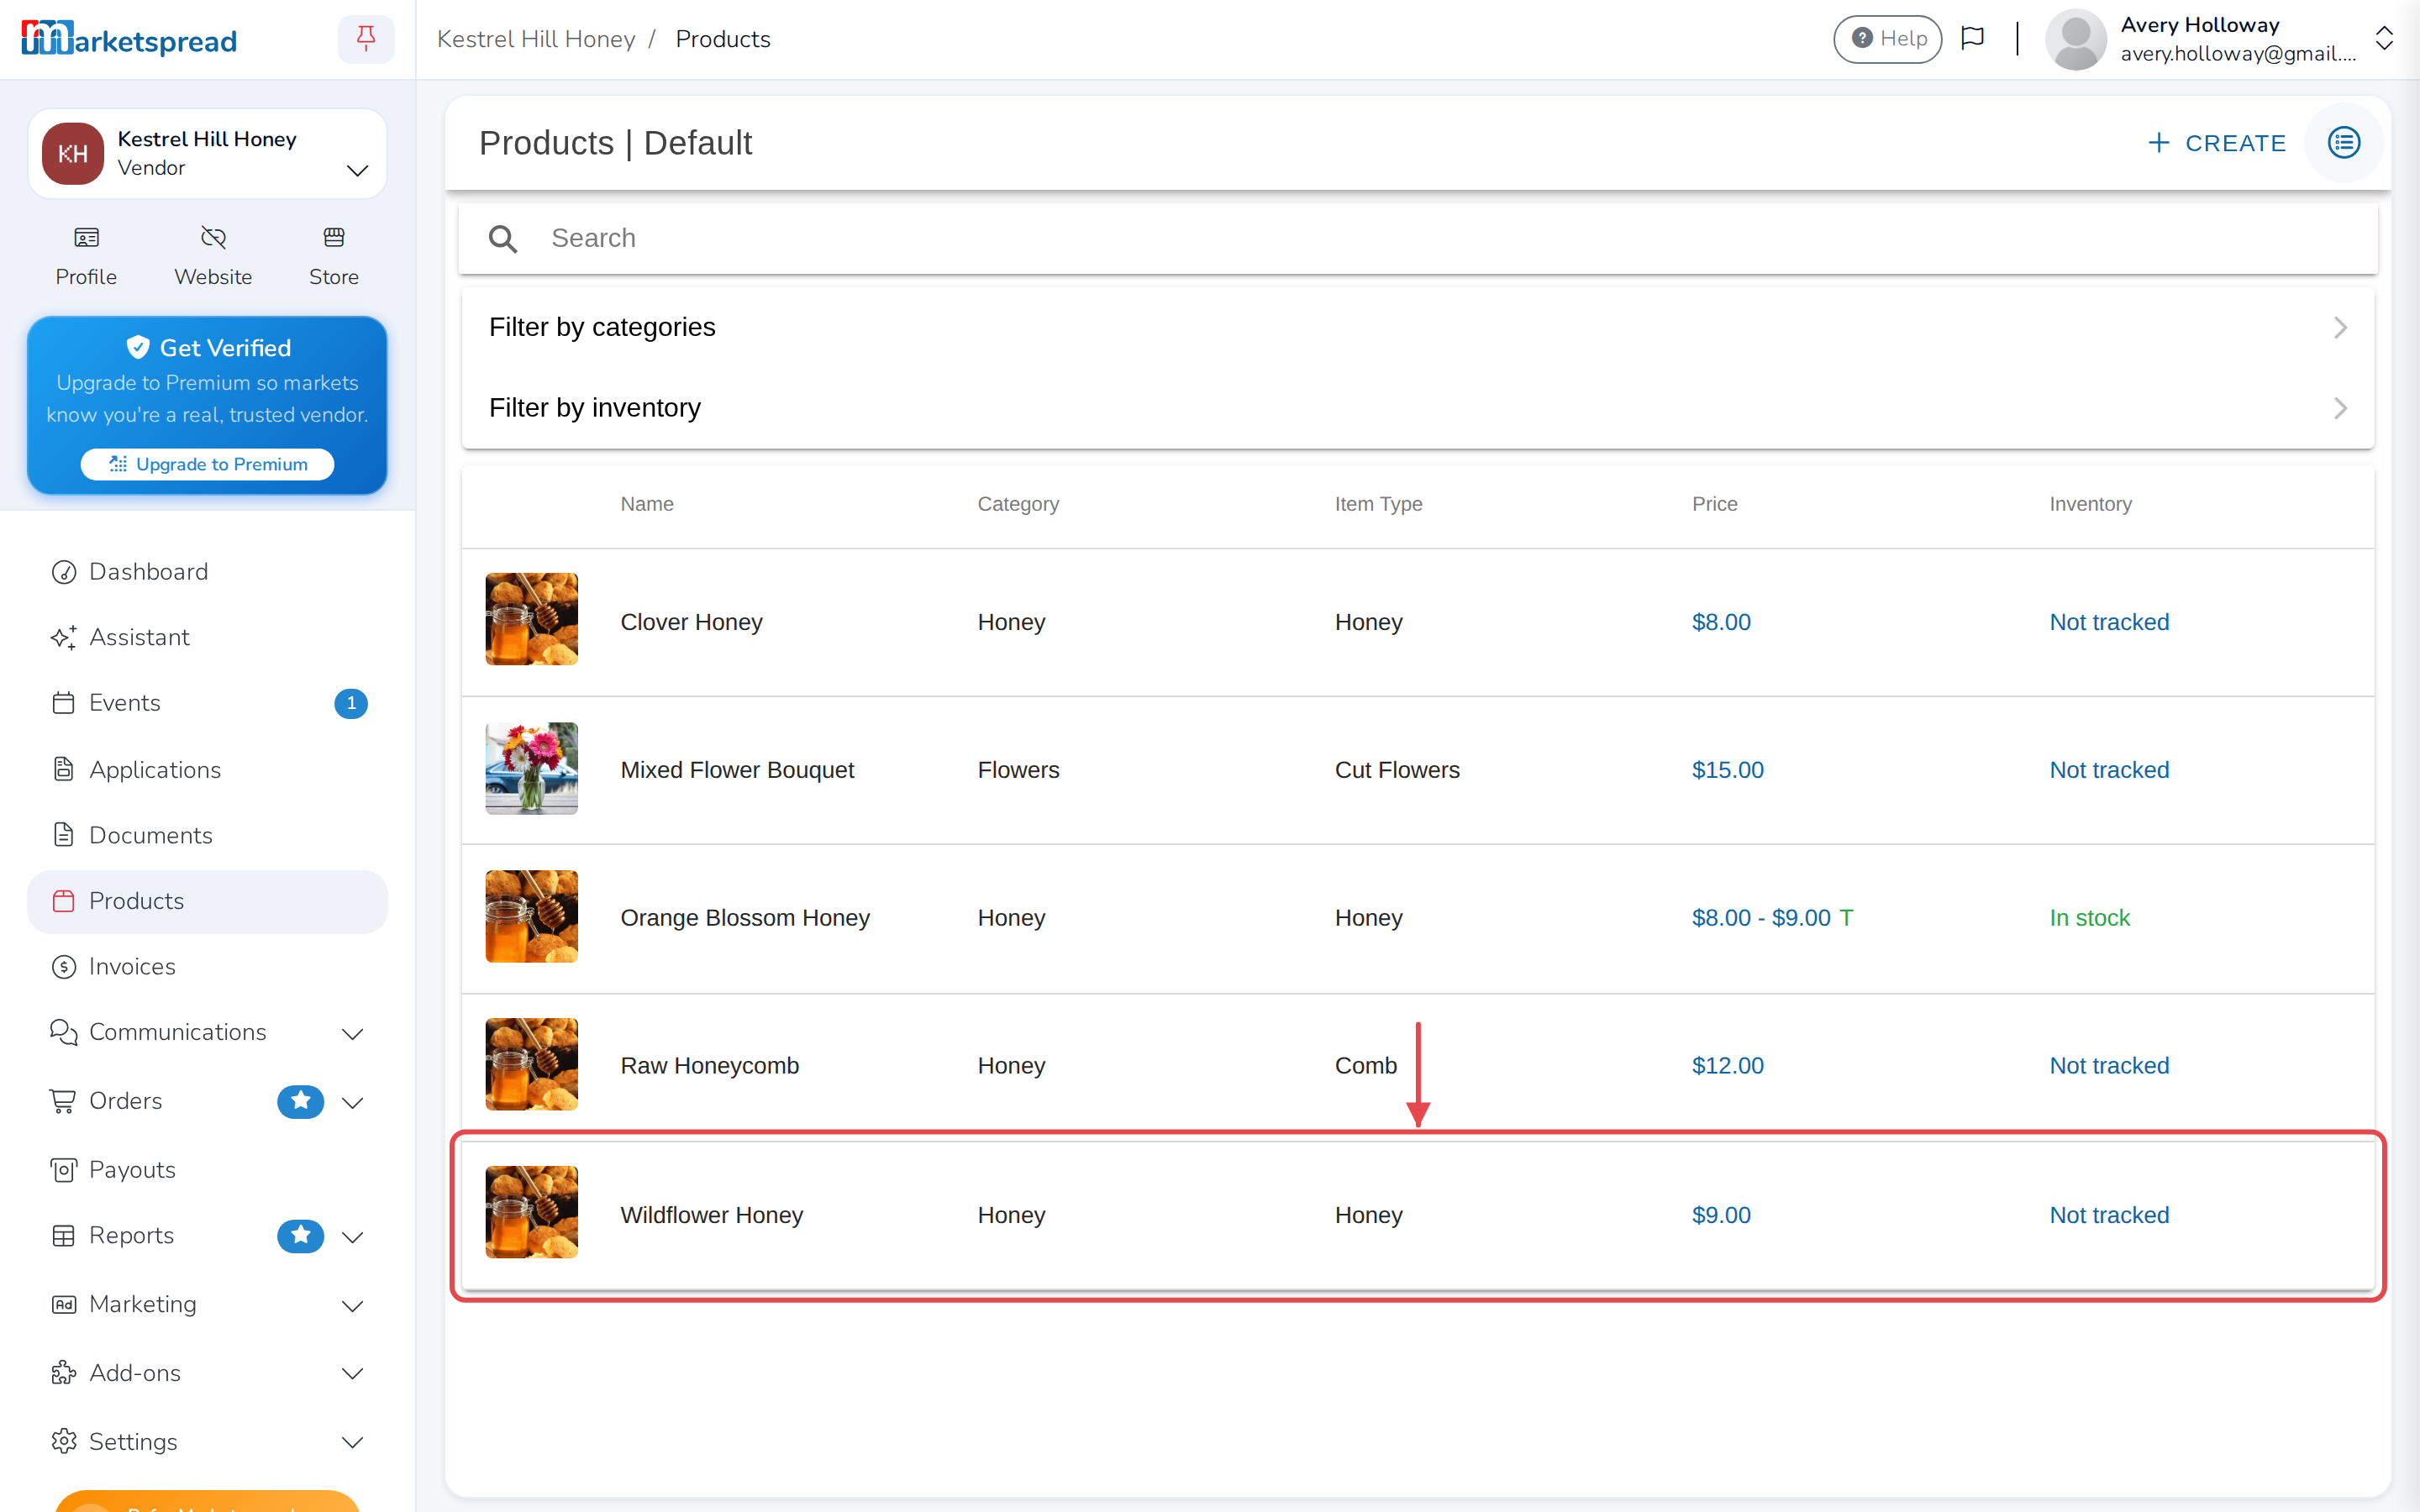2420x1512 pixels.
Task: Click the Orders premium star badge
Action: coord(300,1101)
